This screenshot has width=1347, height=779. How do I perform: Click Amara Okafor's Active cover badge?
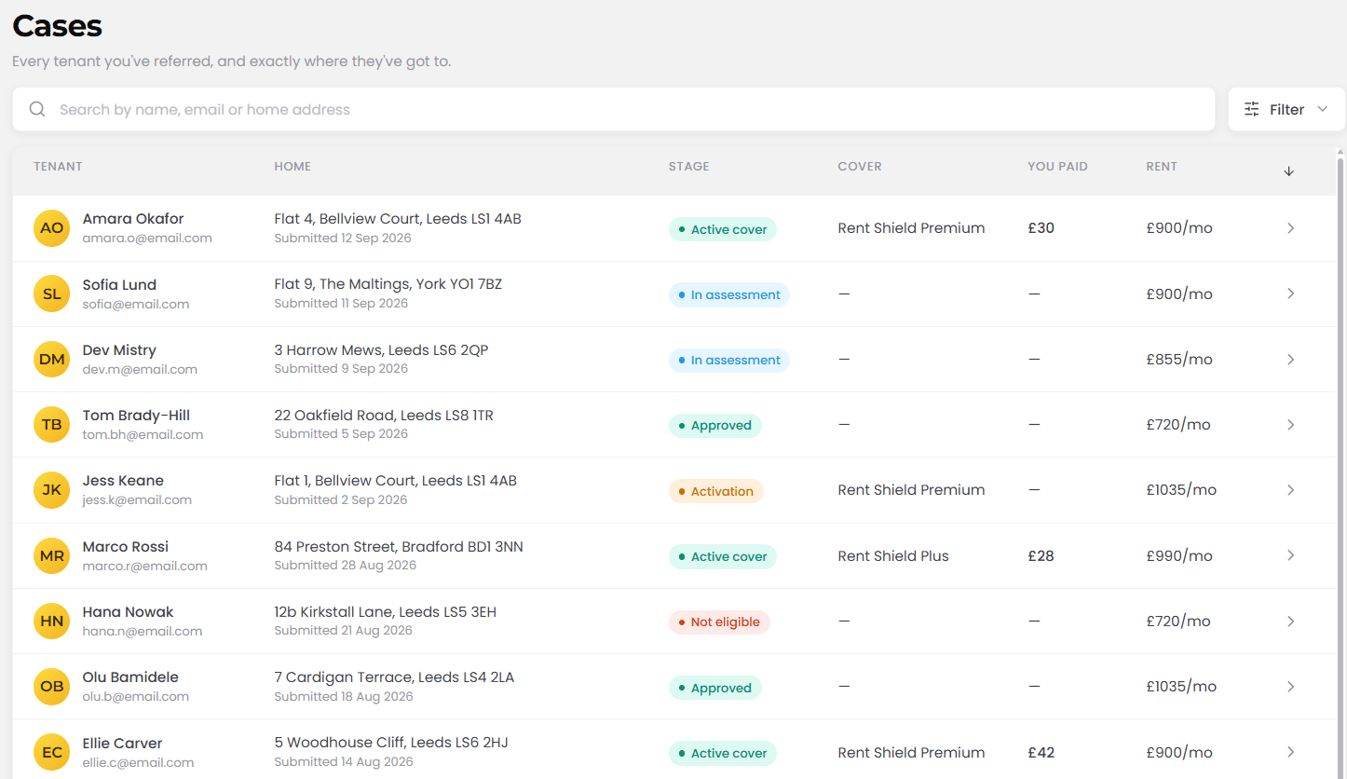pos(722,229)
